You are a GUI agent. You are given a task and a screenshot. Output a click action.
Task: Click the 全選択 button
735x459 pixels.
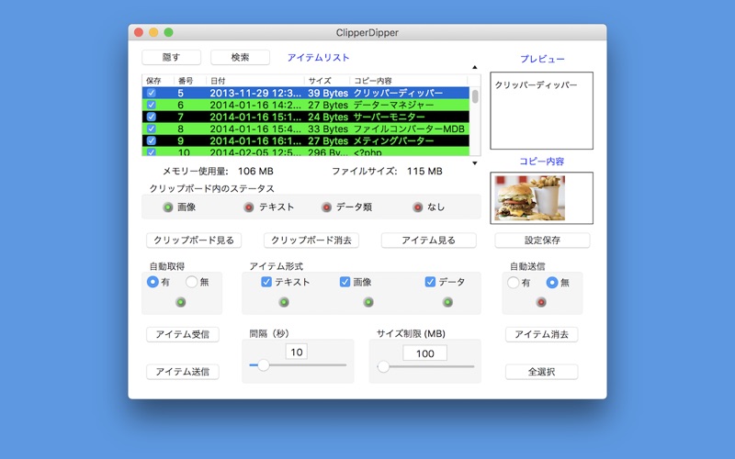(x=541, y=372)
